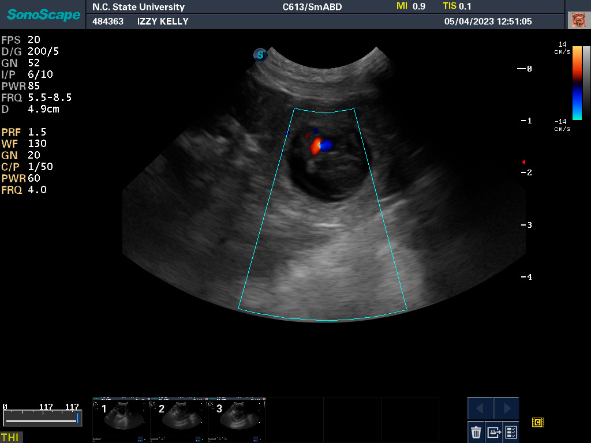Image resolution: width=591 pixels, height=443 pixels.
Task: Select saved image thumbnail 1
Action: point(121,419)
